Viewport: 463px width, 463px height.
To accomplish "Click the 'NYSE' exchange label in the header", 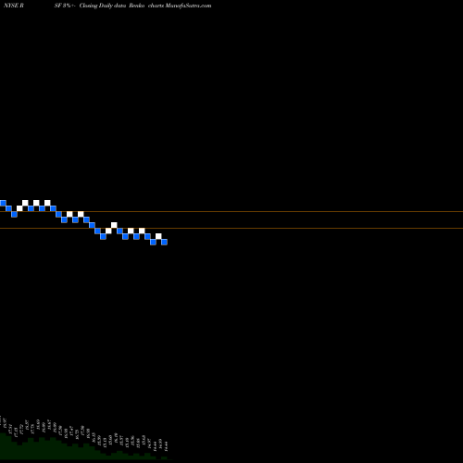I will [11, 6].
